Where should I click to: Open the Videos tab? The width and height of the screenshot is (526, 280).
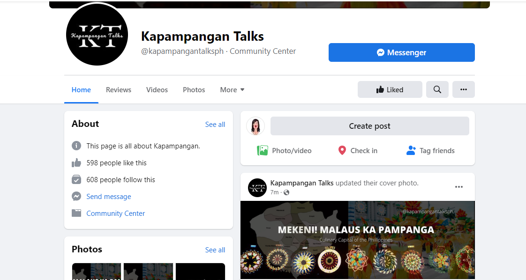[157, 90]
